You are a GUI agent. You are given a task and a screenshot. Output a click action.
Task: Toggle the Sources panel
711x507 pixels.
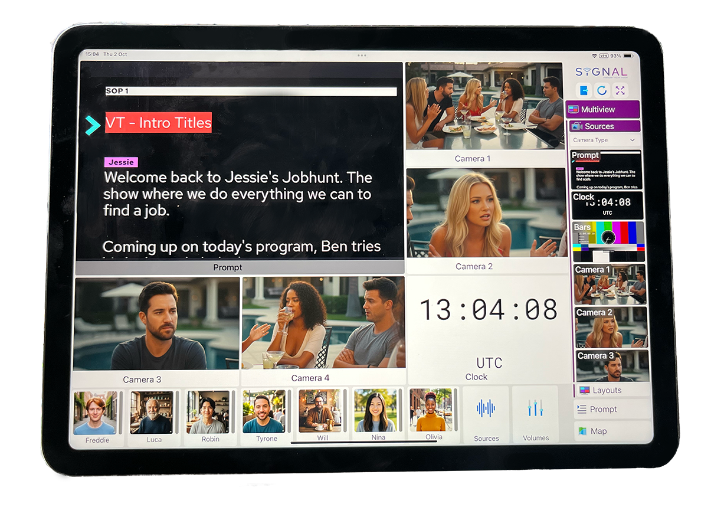[604, 126]
